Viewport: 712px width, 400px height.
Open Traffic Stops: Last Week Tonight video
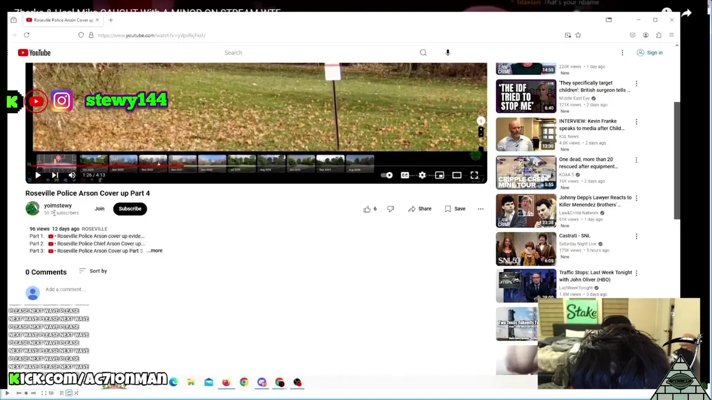tap(526, 286)
